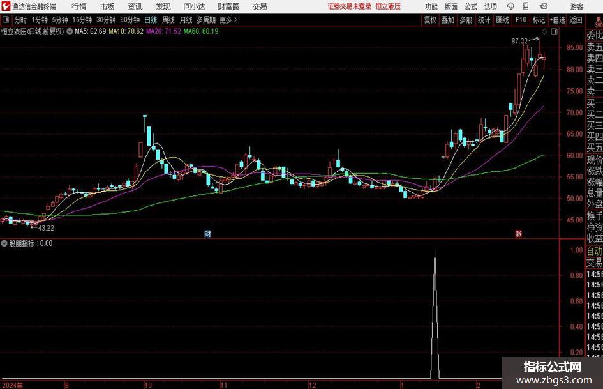
Task: Click the 返回 back button
Action: pos(576,20)
